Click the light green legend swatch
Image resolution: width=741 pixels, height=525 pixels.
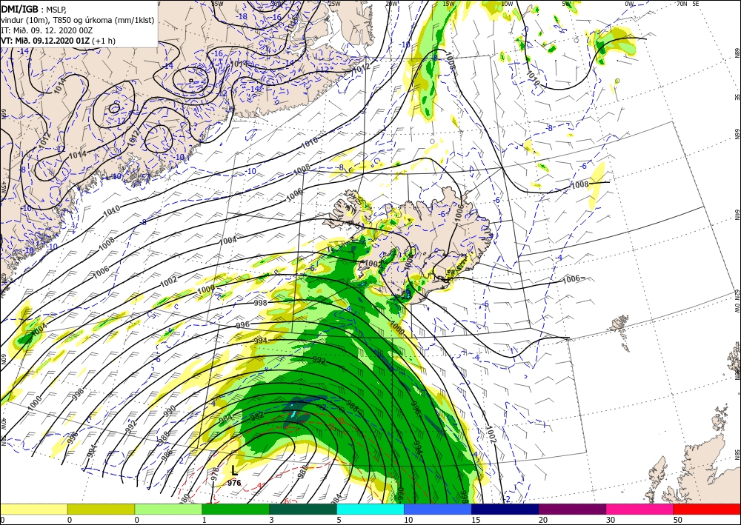pos(168,509)
